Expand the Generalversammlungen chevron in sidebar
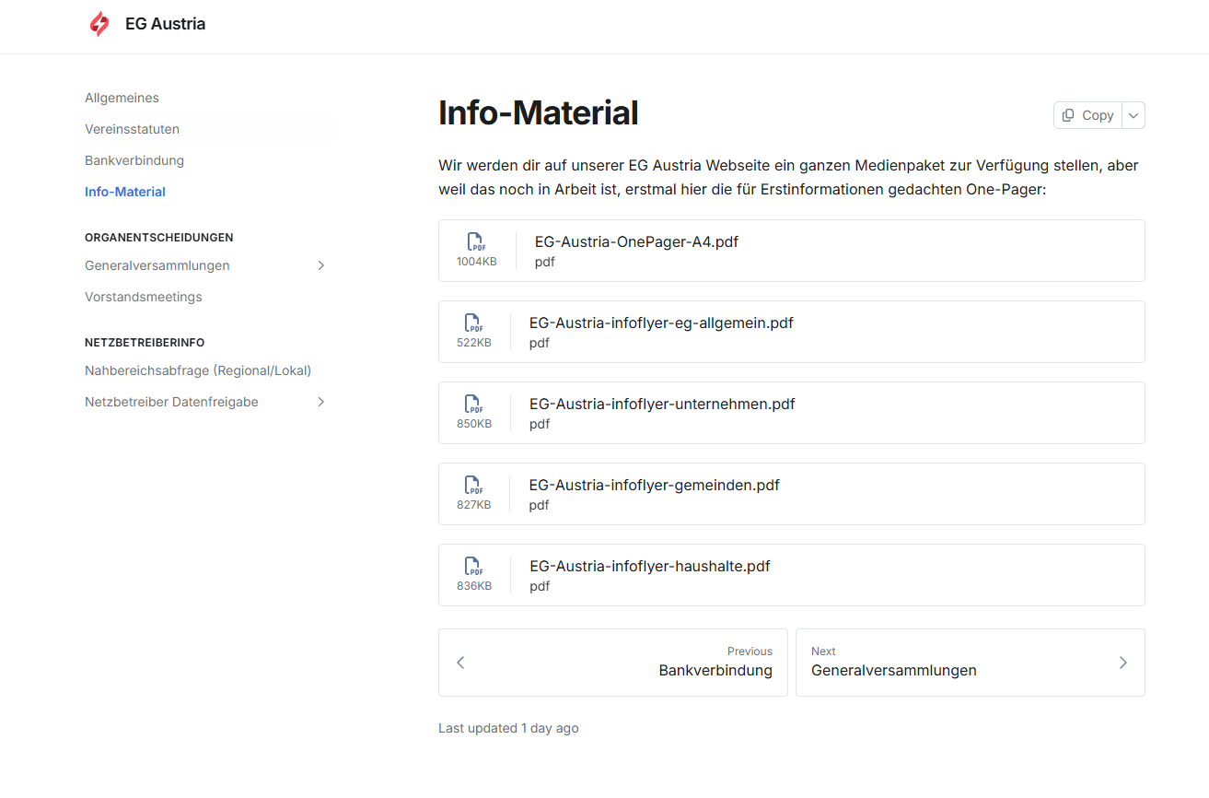1209x798 pixels. pyautogui.click(x=321, y=265)
